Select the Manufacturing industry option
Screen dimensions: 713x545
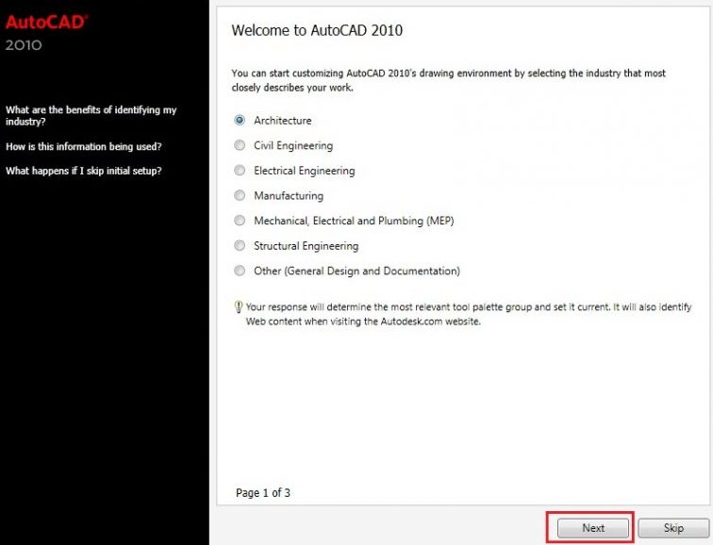point(240,195)
